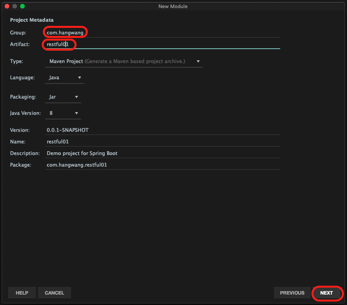Screen dimensions: 347x305
Task: Click the CANCEL button
Action: tap(54, 293)
